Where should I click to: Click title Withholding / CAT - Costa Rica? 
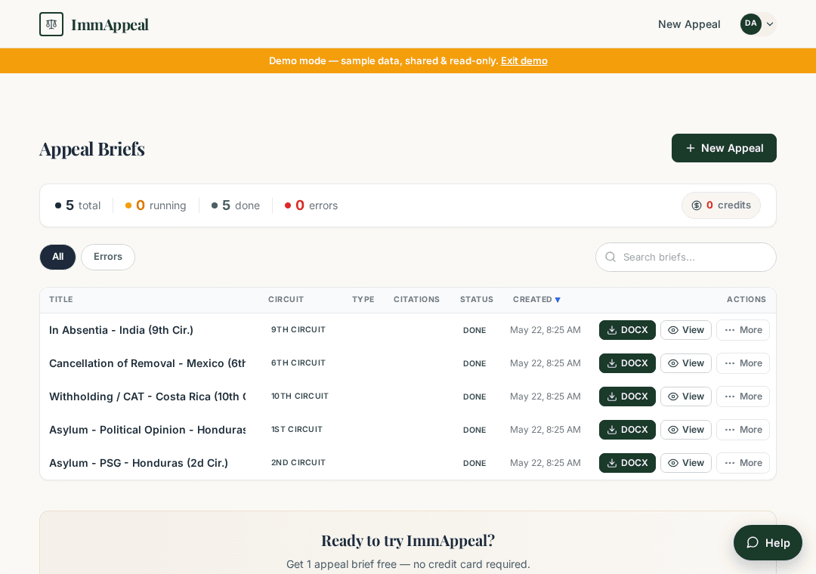pos(147,397)
